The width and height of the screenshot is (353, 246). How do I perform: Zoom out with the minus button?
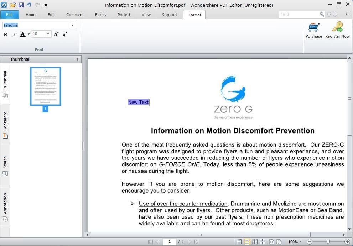click(x=310, y=242)
